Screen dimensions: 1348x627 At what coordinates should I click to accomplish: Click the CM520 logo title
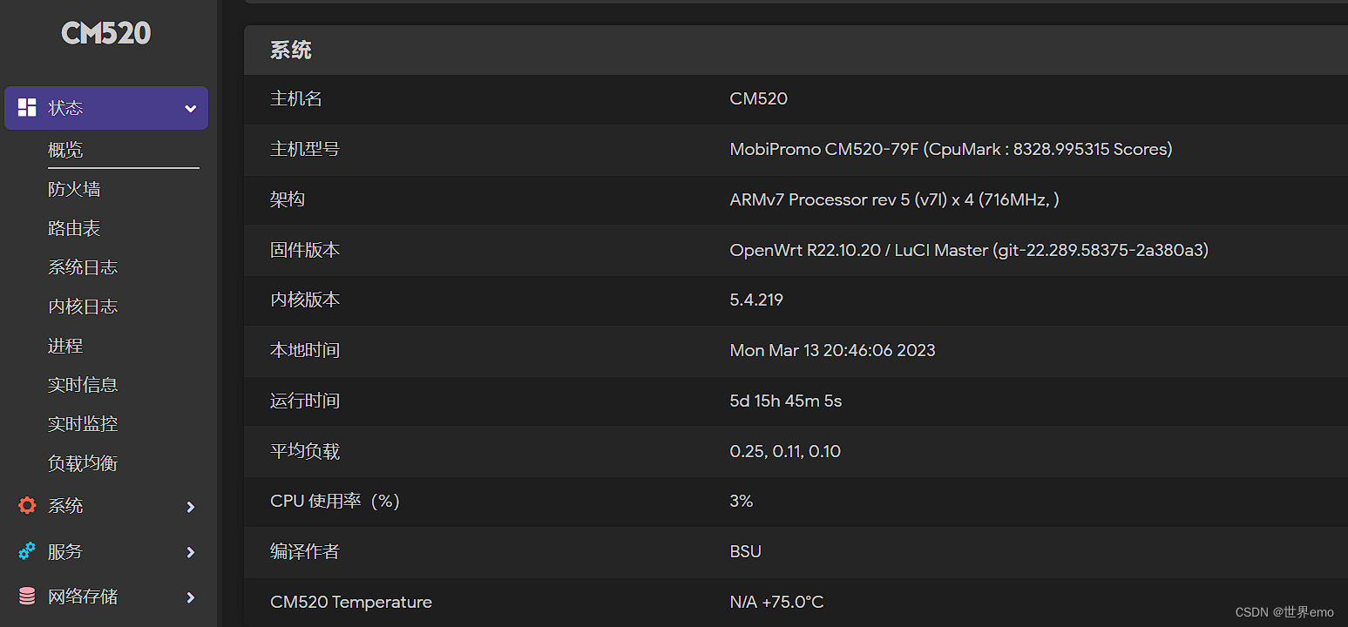pyautogui.click(x=106, y=33)
